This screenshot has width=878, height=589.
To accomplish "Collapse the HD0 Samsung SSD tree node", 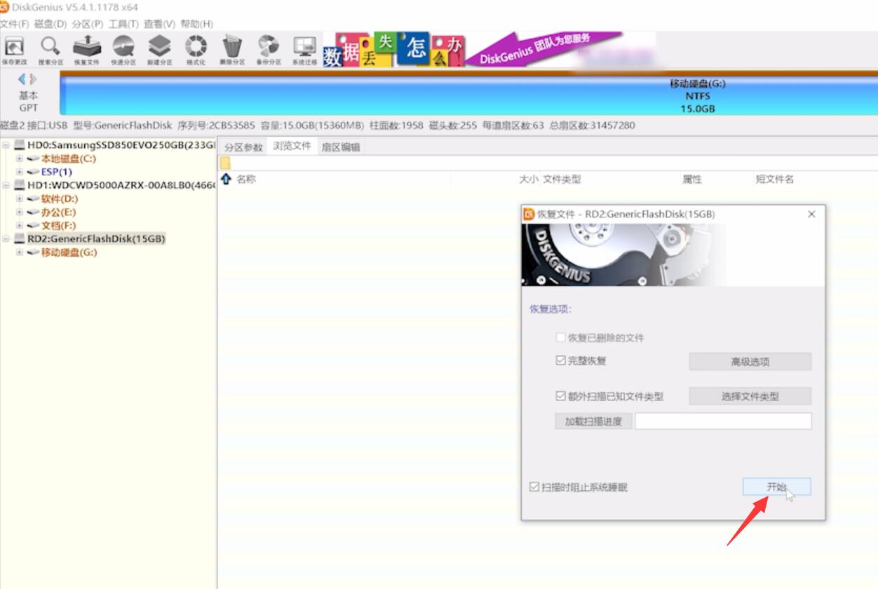I will (x=6, y=145).
